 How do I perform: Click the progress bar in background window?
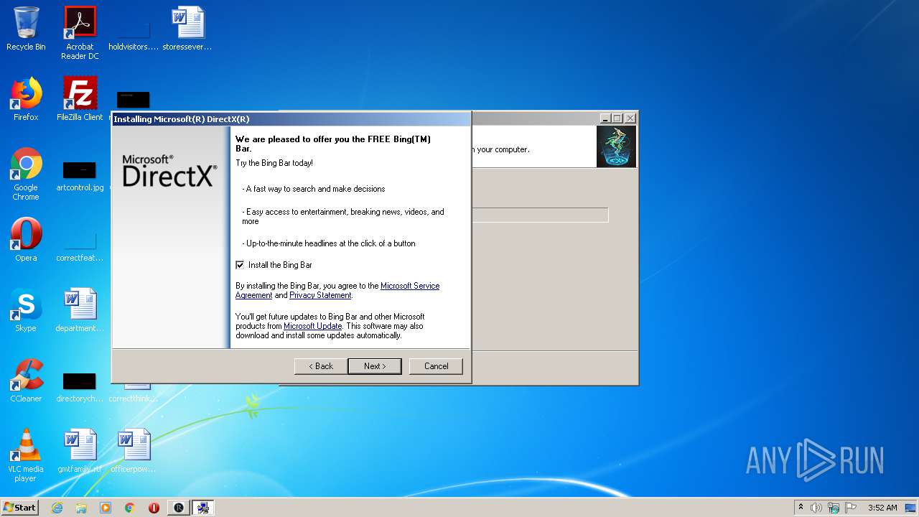point(540,215)
